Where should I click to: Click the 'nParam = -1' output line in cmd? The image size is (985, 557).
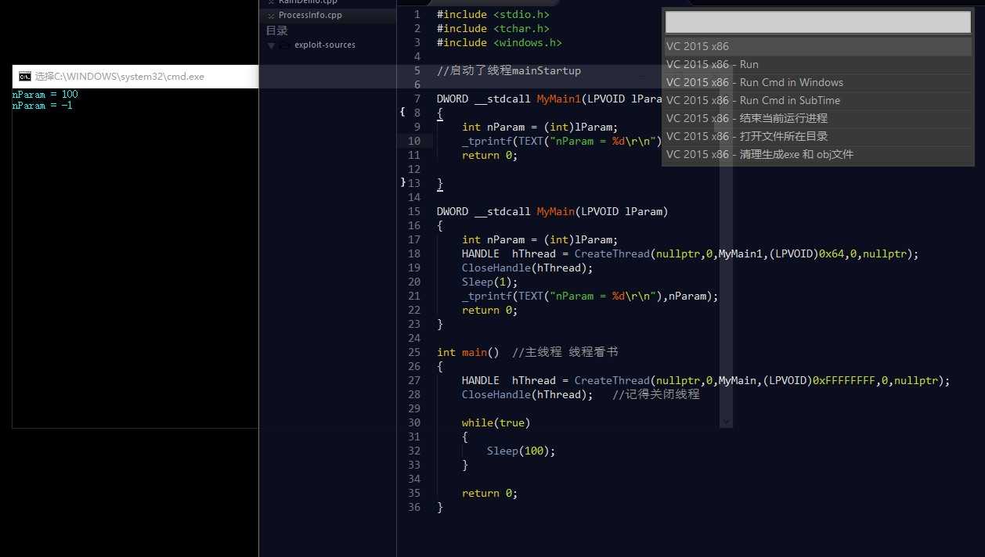tap(42, 106)
